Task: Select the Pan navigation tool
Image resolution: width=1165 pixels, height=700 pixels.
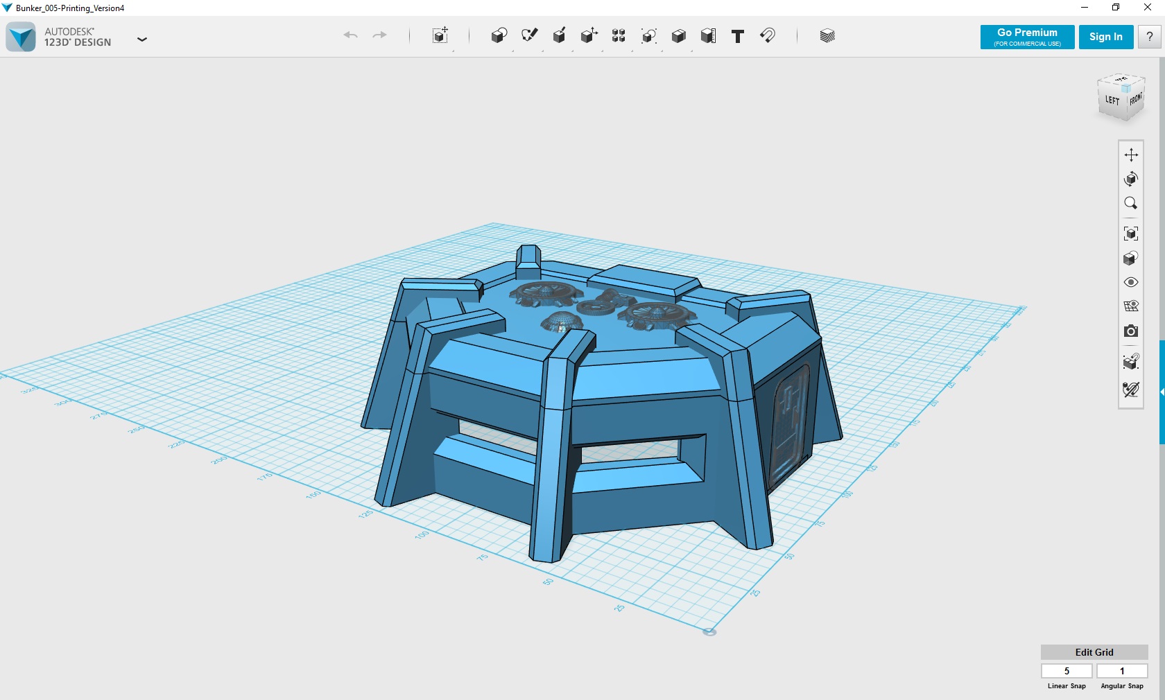Action: tap(1131, 155)
